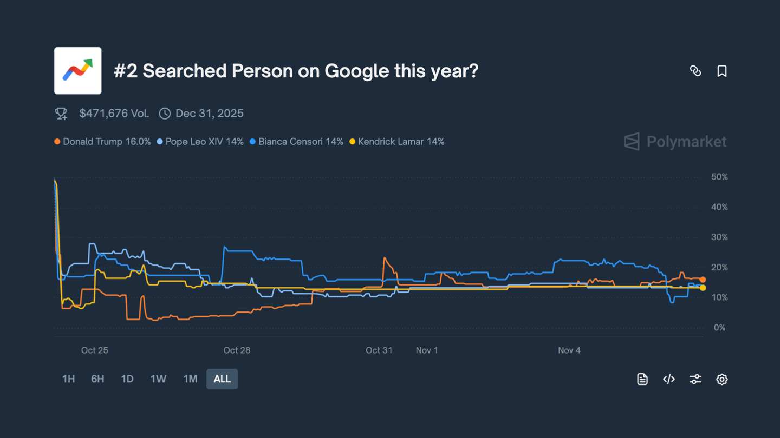Click the Bianca Censori legend entry
Screen dimensions: 780x438
pos(296,142)
